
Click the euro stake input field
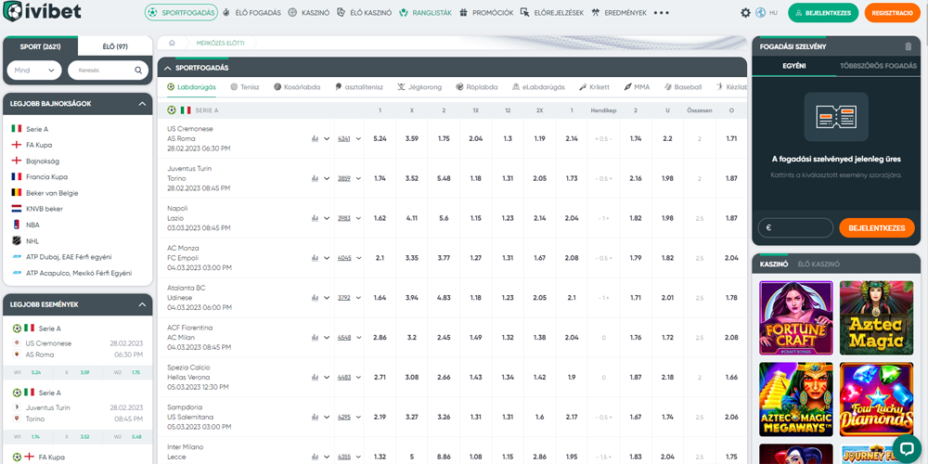tap(795, 227)
